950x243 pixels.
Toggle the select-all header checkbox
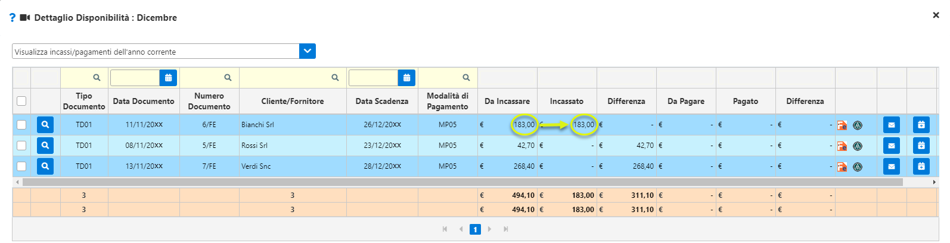coord(21,101)
